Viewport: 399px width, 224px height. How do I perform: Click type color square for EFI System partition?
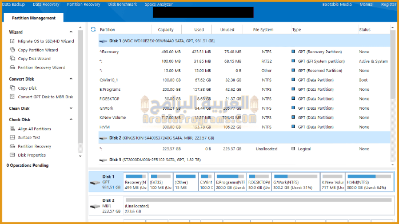tap(293, 61)
